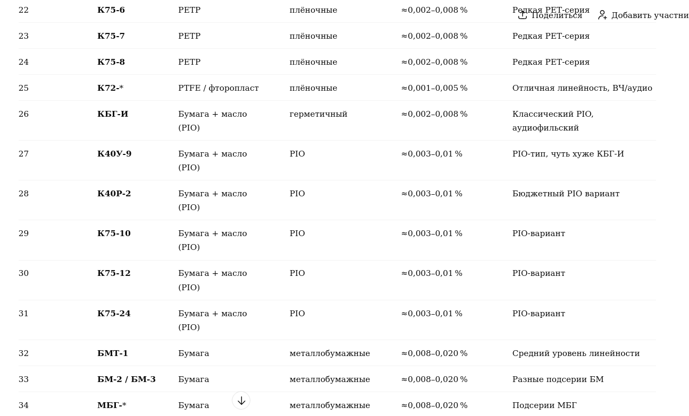Click the «БМ-2 / БМ-3» cell

coord(127,380)
